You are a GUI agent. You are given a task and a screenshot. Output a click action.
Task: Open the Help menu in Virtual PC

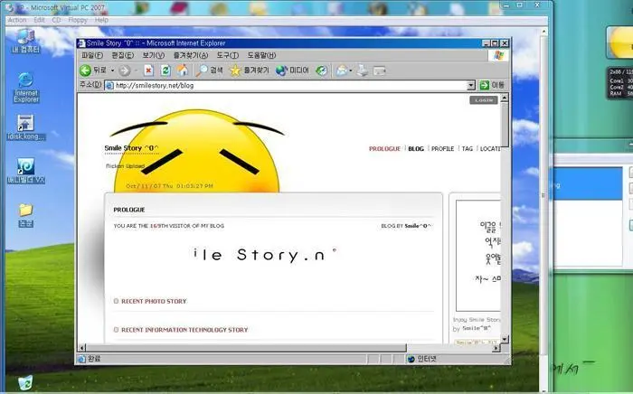(101, 20)
